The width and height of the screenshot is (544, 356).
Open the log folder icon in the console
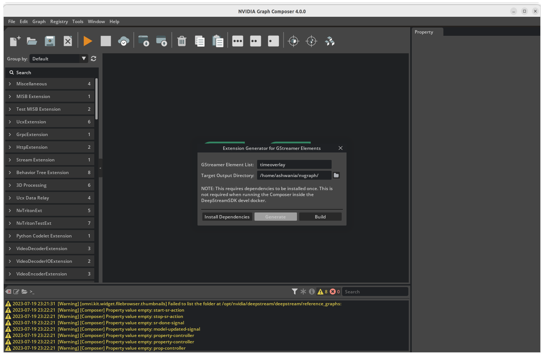point(25,292)
